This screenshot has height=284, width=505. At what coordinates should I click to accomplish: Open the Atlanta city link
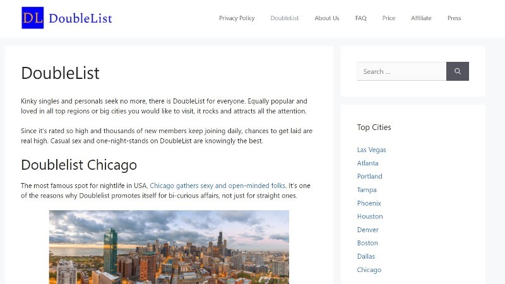pyautogui.click(x=367, y=163)
